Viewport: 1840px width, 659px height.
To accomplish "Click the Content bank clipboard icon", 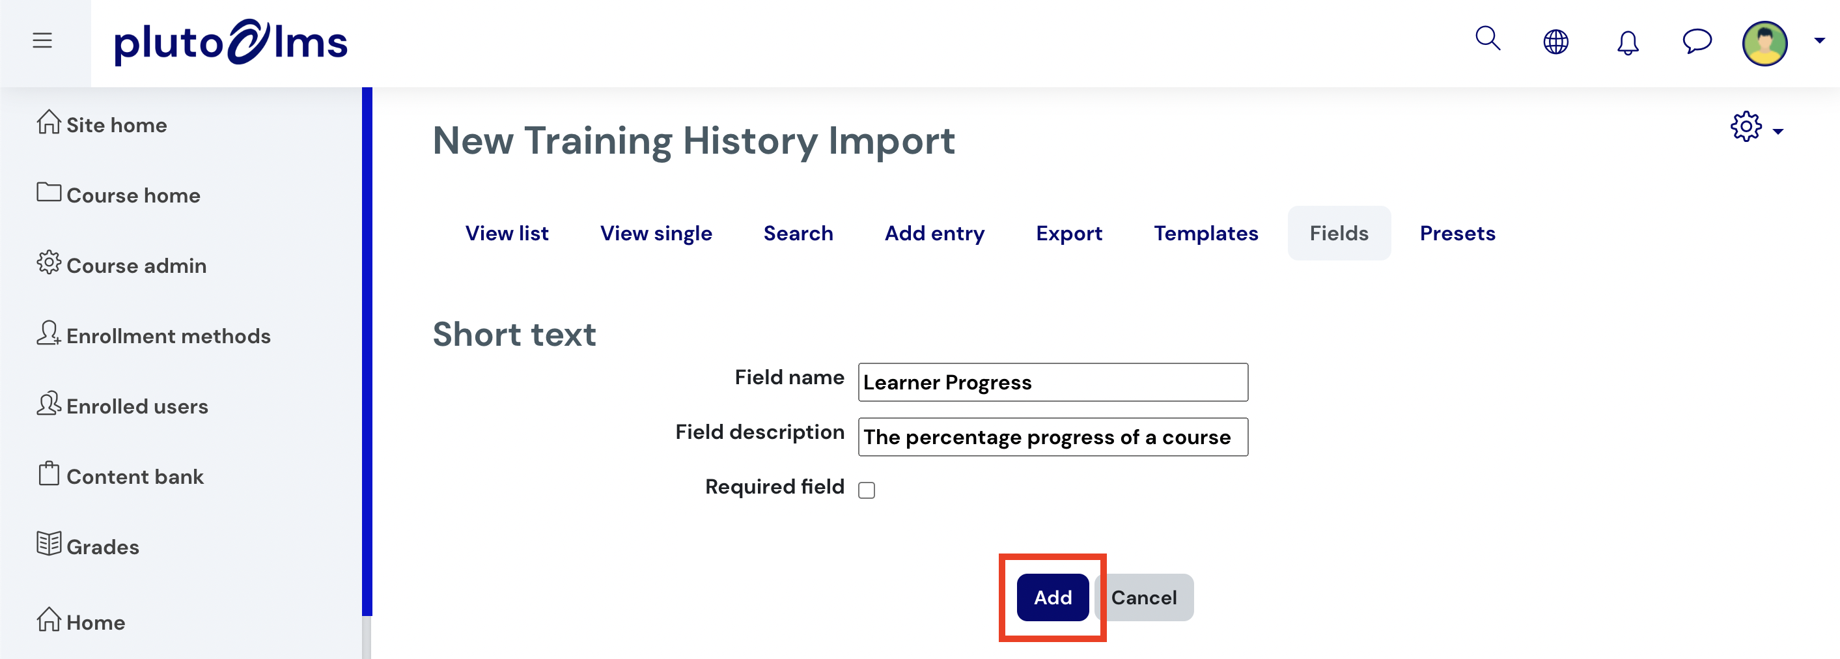I will [x=49, y=473].
